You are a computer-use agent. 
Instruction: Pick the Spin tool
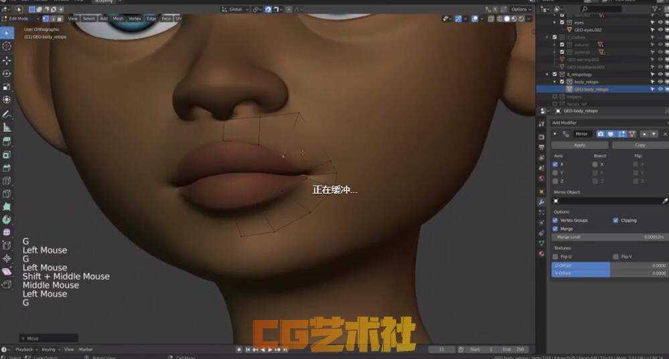tap(7, 220)
